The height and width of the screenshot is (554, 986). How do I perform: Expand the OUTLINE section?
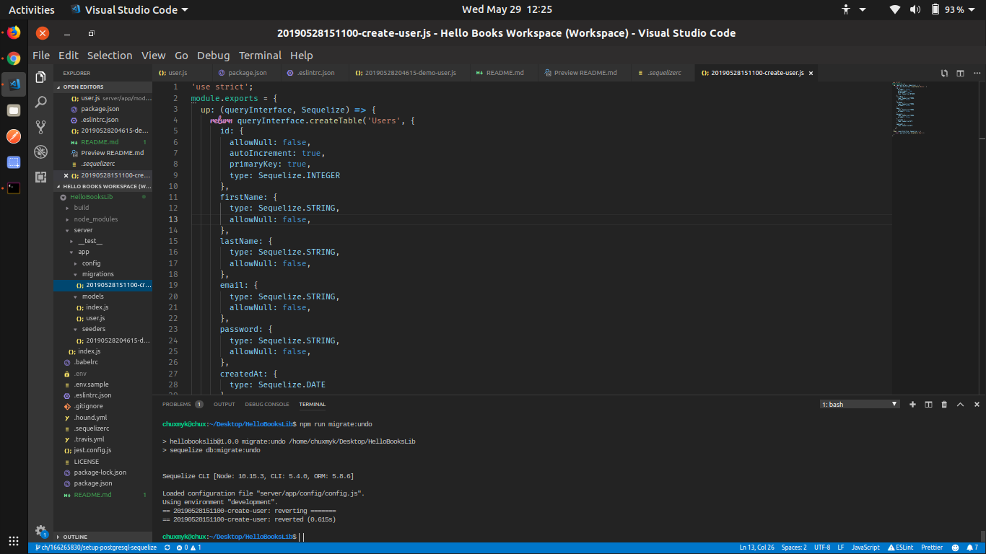tap(102, 537)
